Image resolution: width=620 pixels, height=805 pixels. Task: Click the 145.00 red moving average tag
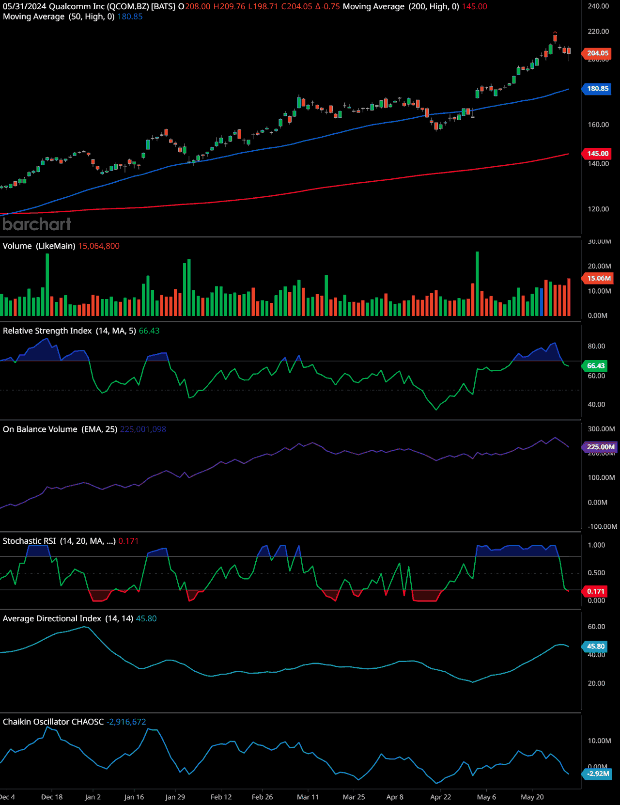coord(597,154)
